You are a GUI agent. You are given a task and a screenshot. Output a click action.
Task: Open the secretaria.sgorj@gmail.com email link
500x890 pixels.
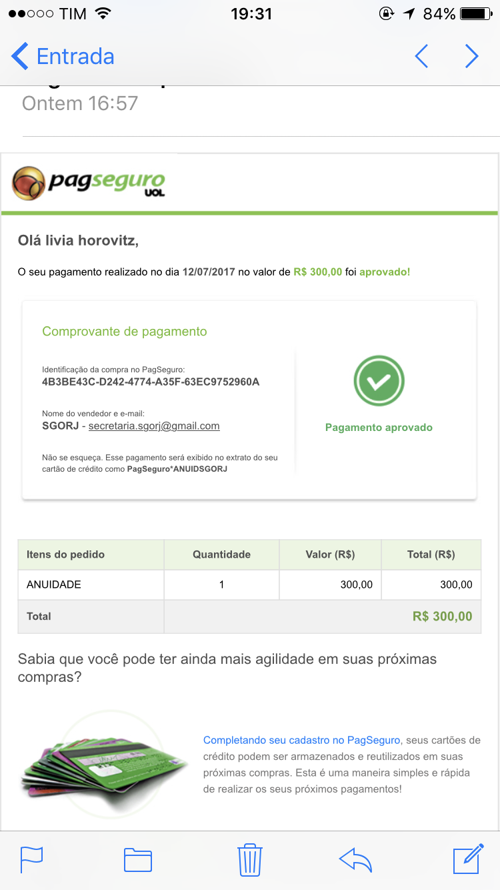(x=154, y=426)
